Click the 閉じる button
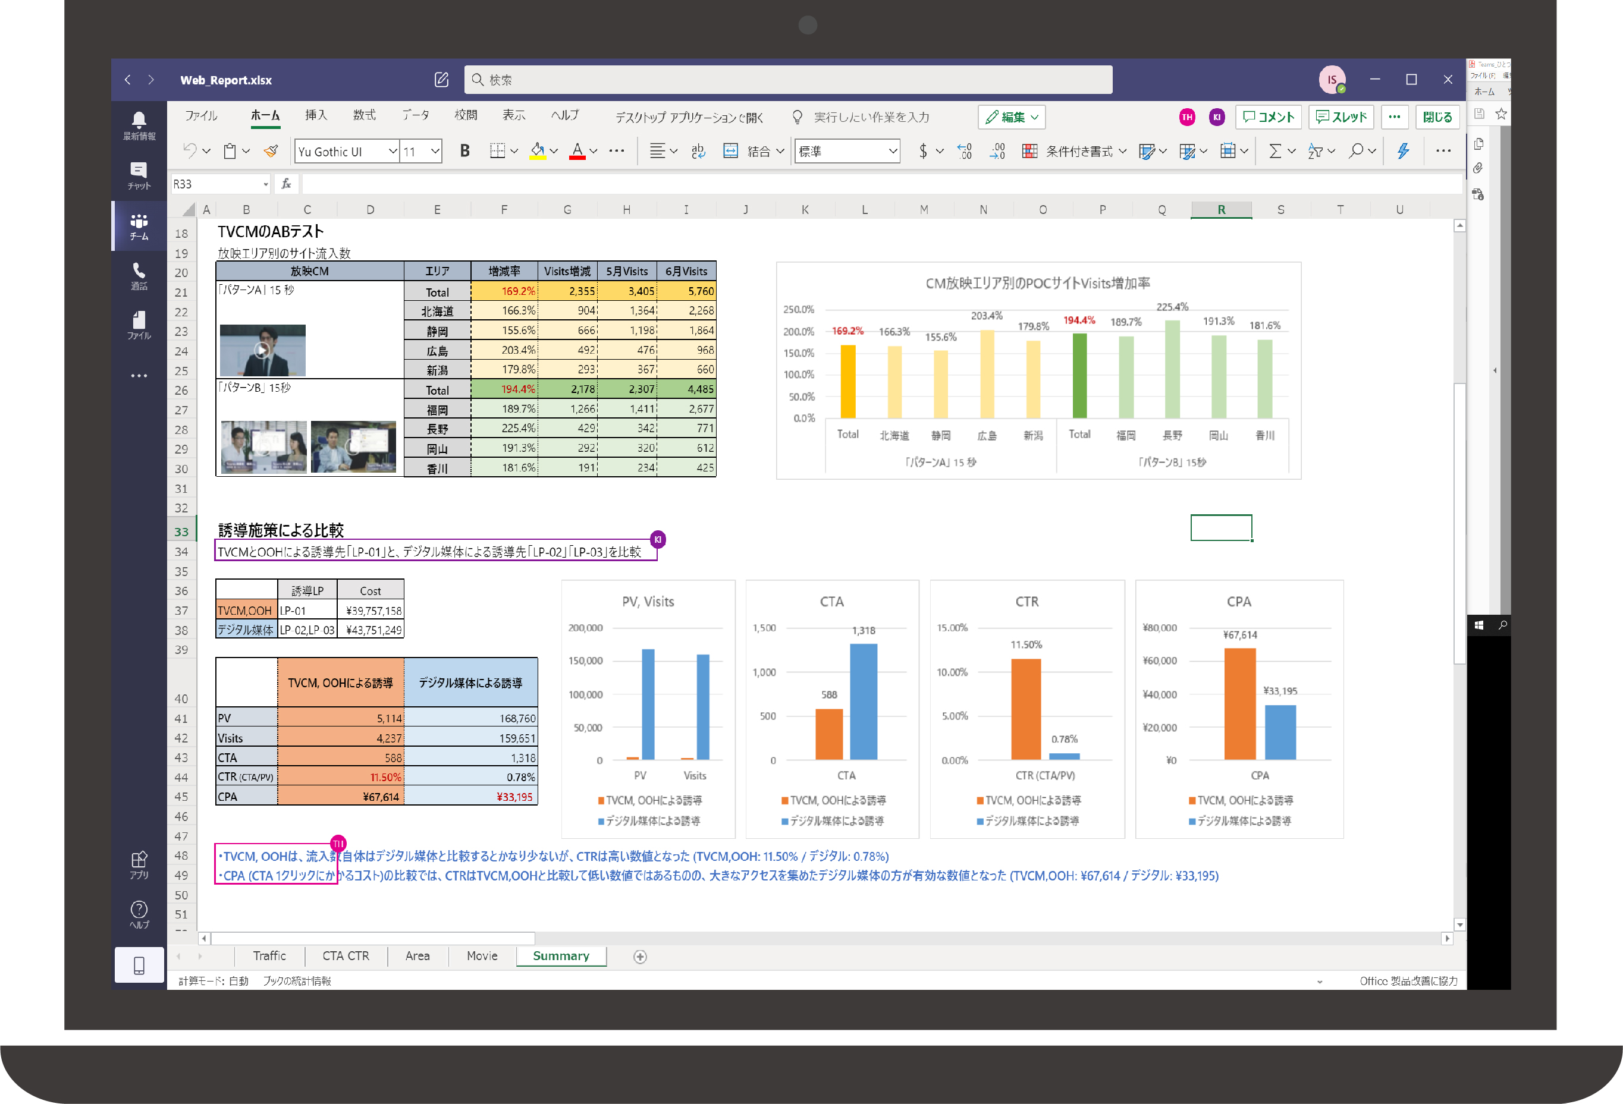This screenshot has height=1104, width=1623. pos(1437,117)
